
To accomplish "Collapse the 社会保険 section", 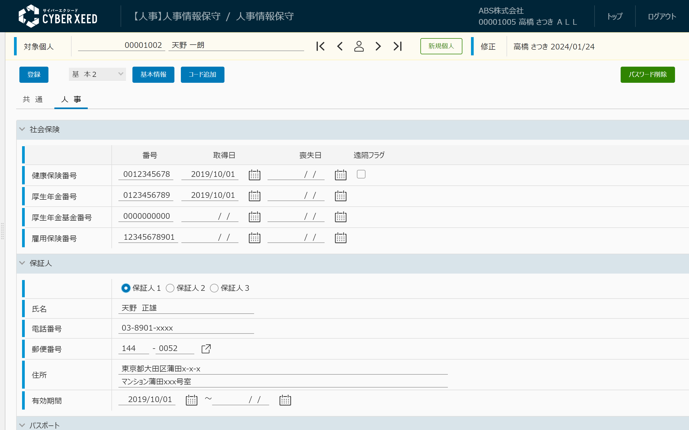I will pos(22,129).
